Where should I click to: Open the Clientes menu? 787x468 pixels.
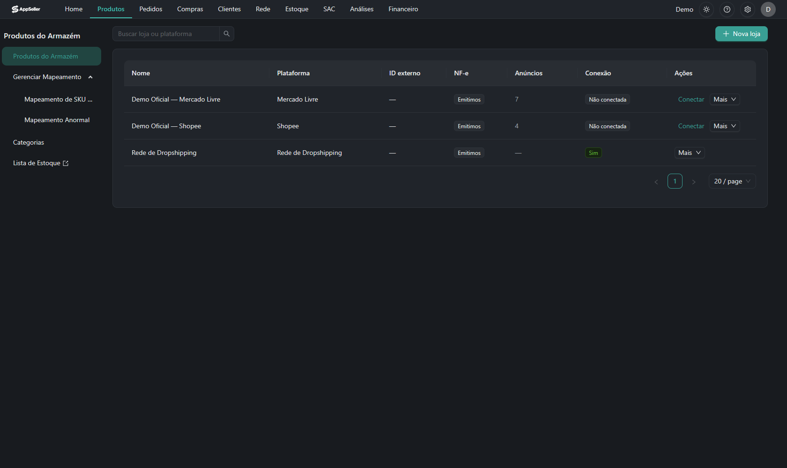[229, 9]
